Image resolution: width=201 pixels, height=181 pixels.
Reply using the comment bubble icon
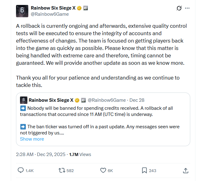tap(21, 171)
